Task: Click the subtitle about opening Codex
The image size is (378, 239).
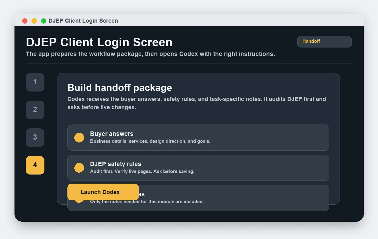Action: click(x=150, y=54)
